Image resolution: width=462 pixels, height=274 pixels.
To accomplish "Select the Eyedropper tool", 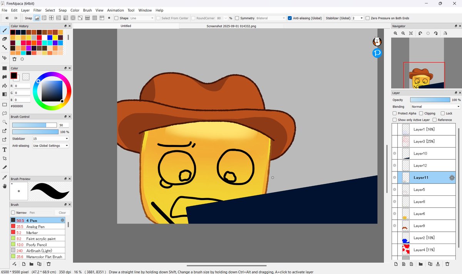I will 5,177.
